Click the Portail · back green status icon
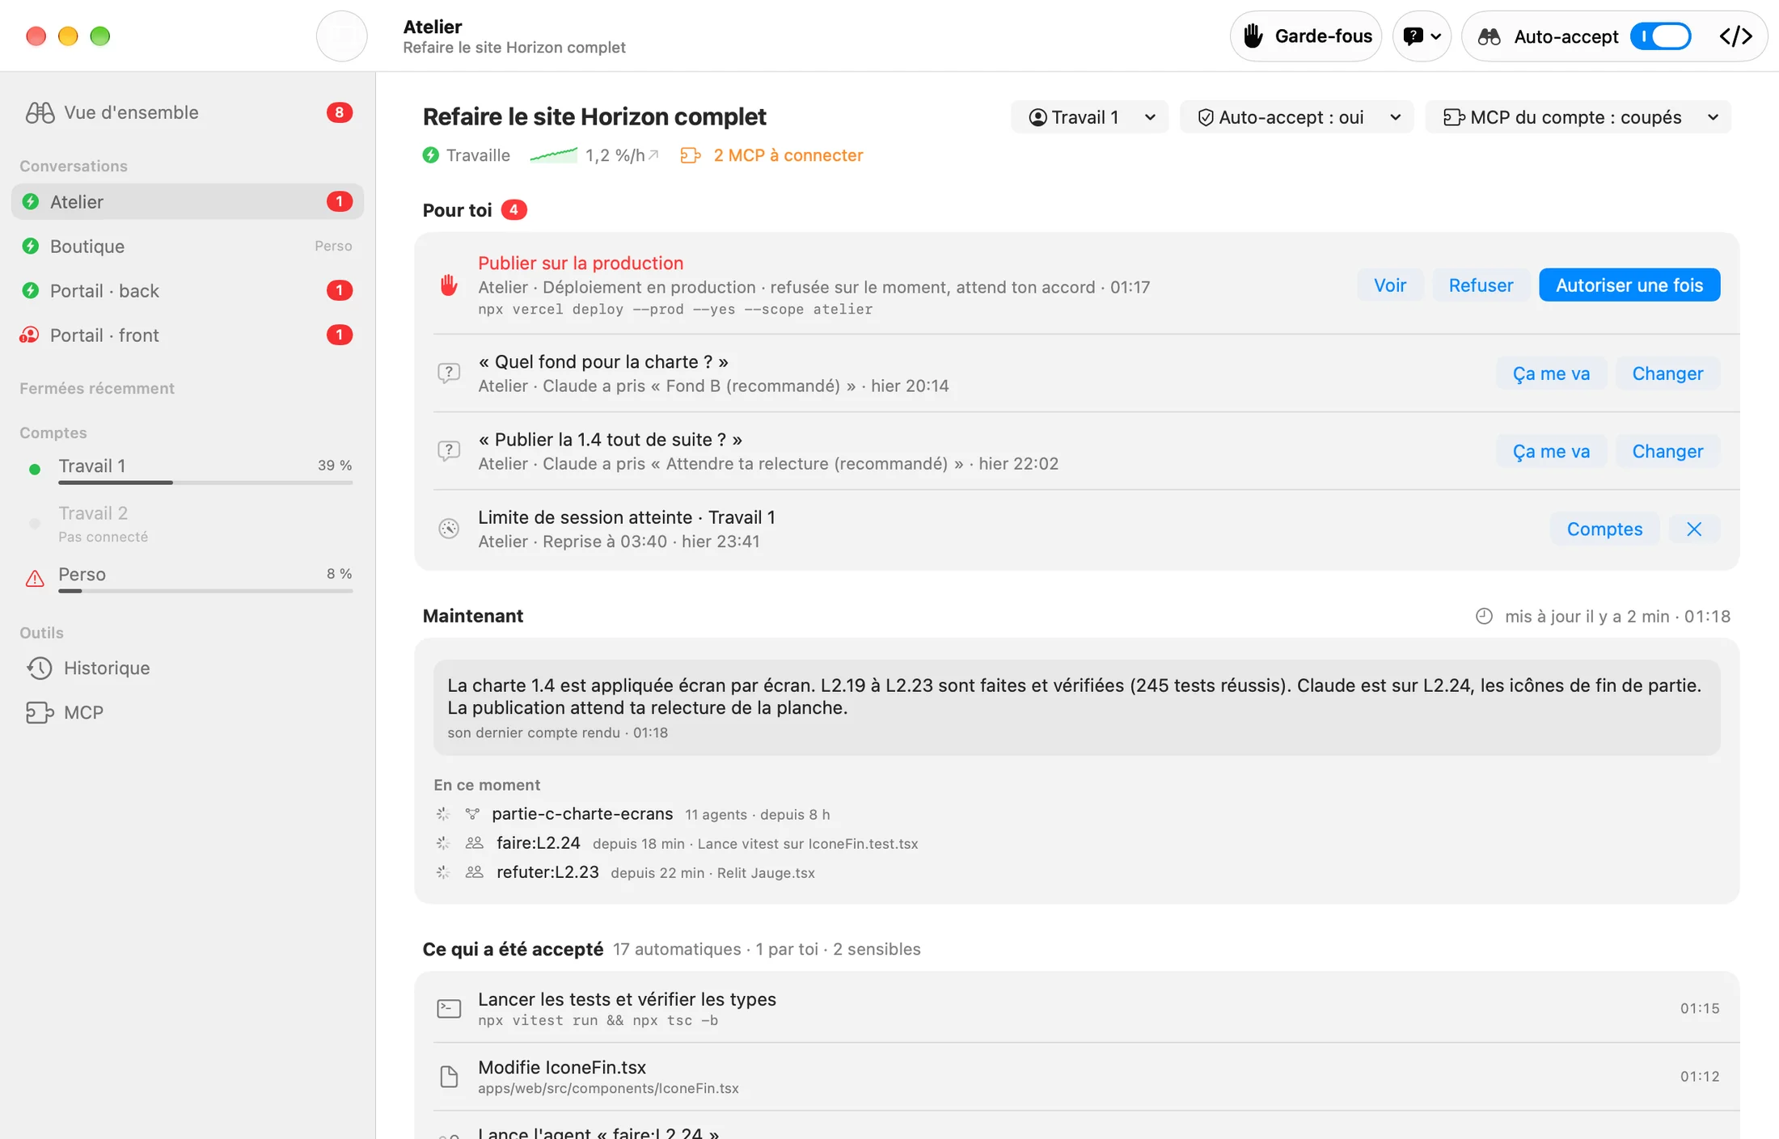 (x=31, y=290)
